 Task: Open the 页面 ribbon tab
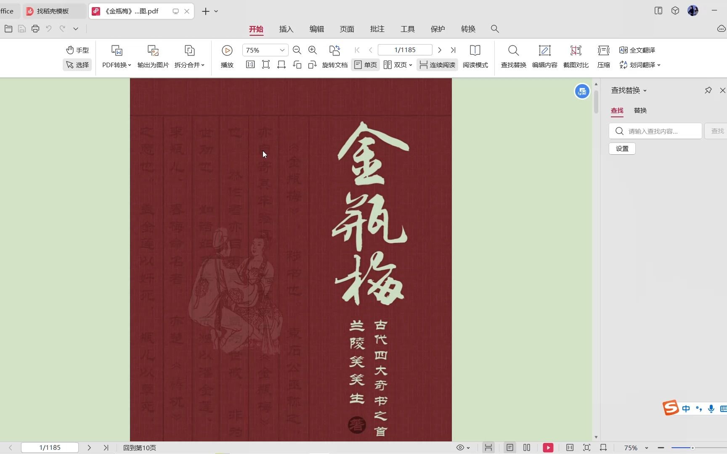pyautogui.click(x=347, y=29)
